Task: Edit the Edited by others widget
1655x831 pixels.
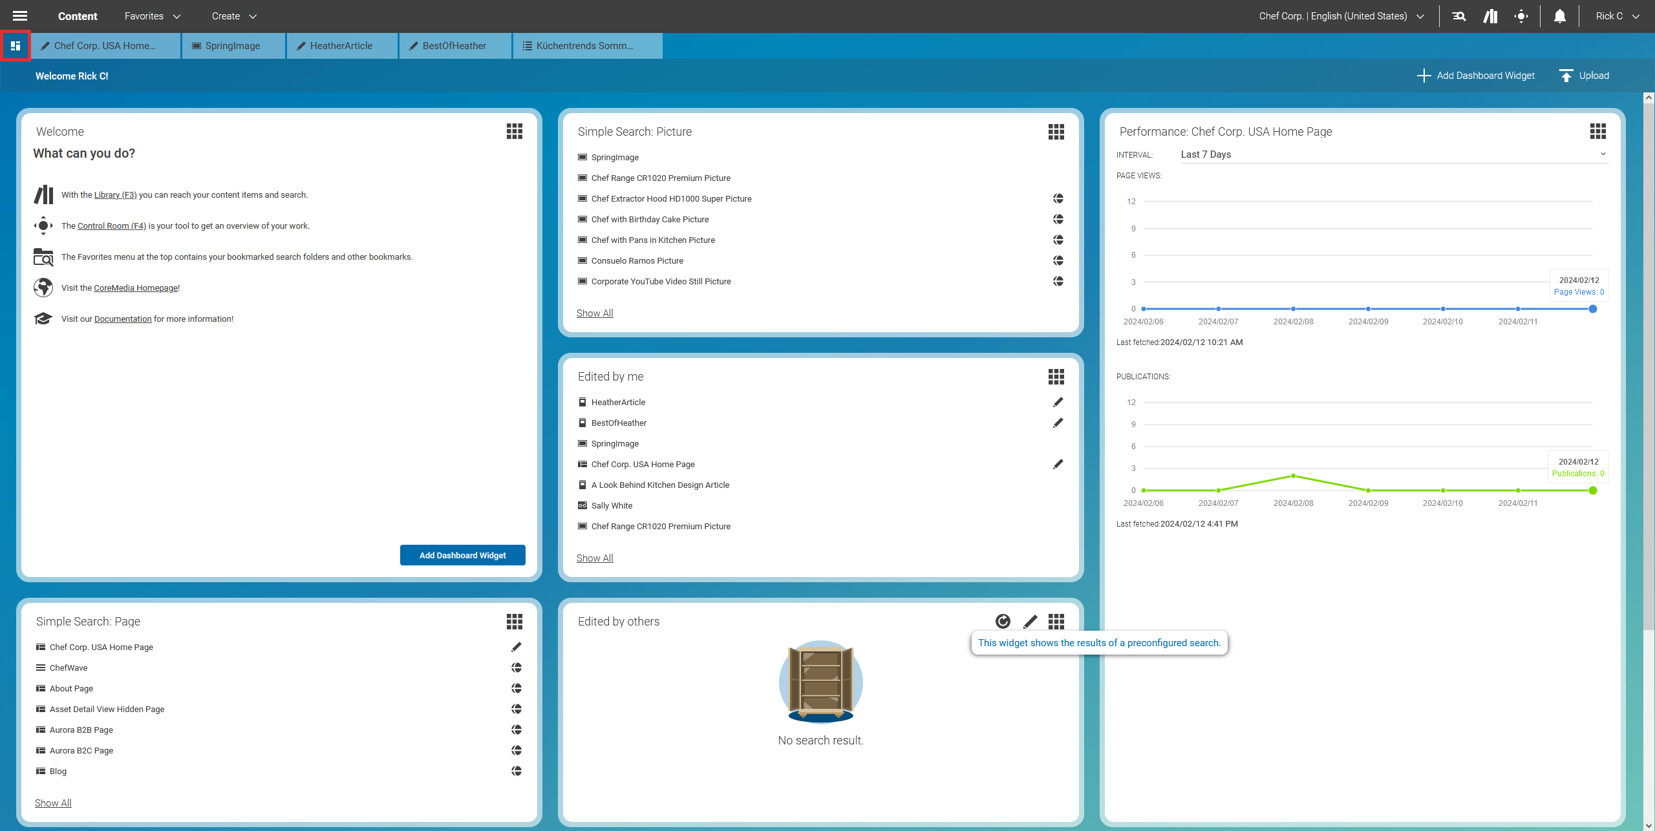Action: tap(1030, 621)
